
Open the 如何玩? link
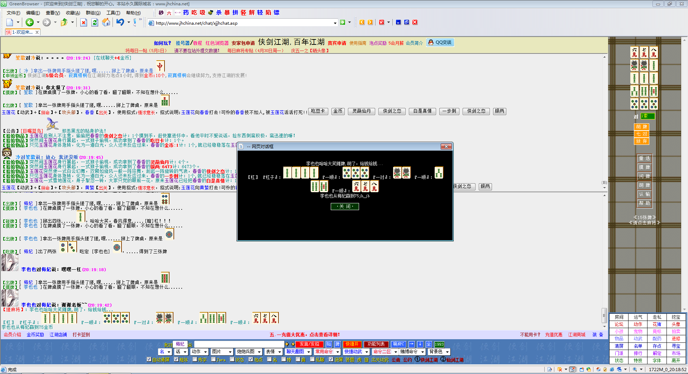[x=162, y=43]
